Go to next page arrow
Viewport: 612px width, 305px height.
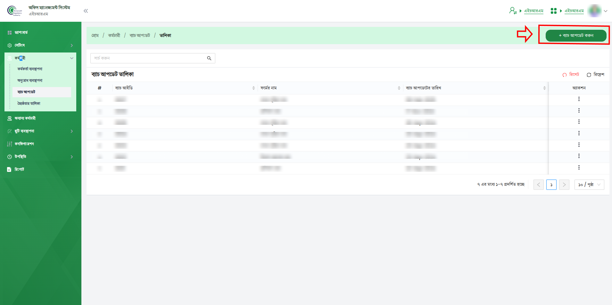(564, 185)
